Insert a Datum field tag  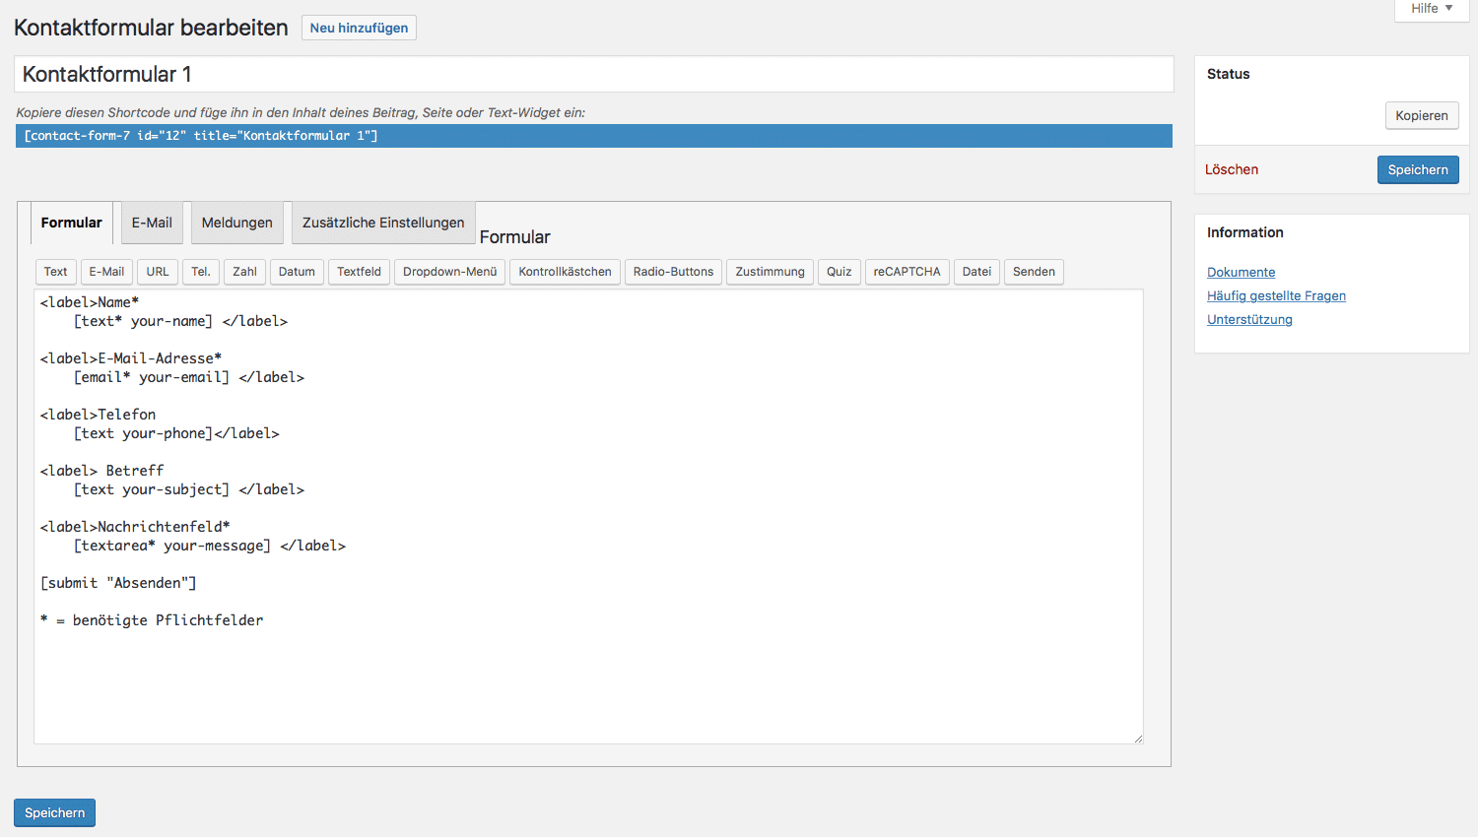coord(297,272)
